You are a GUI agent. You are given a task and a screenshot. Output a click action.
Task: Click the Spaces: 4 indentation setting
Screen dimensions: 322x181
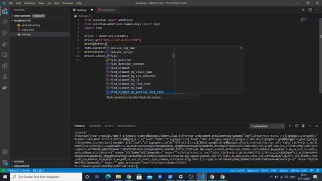point(253,170)
